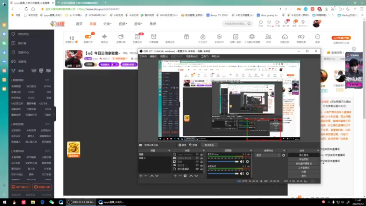The image size is (366, 206).
Task: Move the selected source down
Action: 196,176
